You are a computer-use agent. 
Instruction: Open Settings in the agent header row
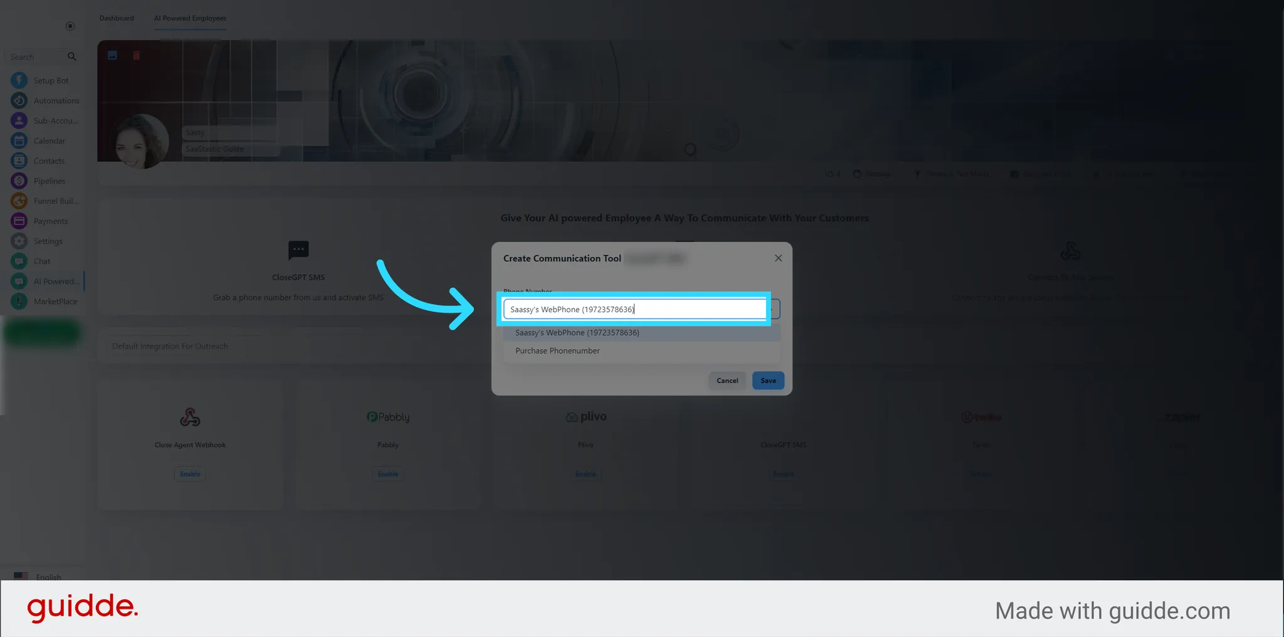pos(872,174)
